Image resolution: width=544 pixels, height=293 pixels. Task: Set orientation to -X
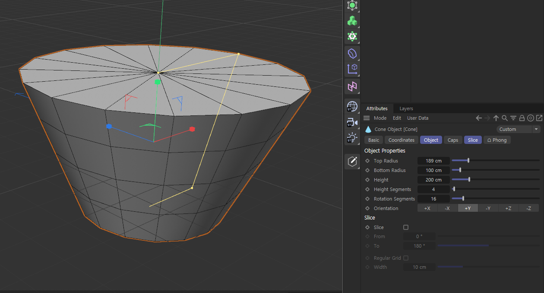(x=448, y=208)
